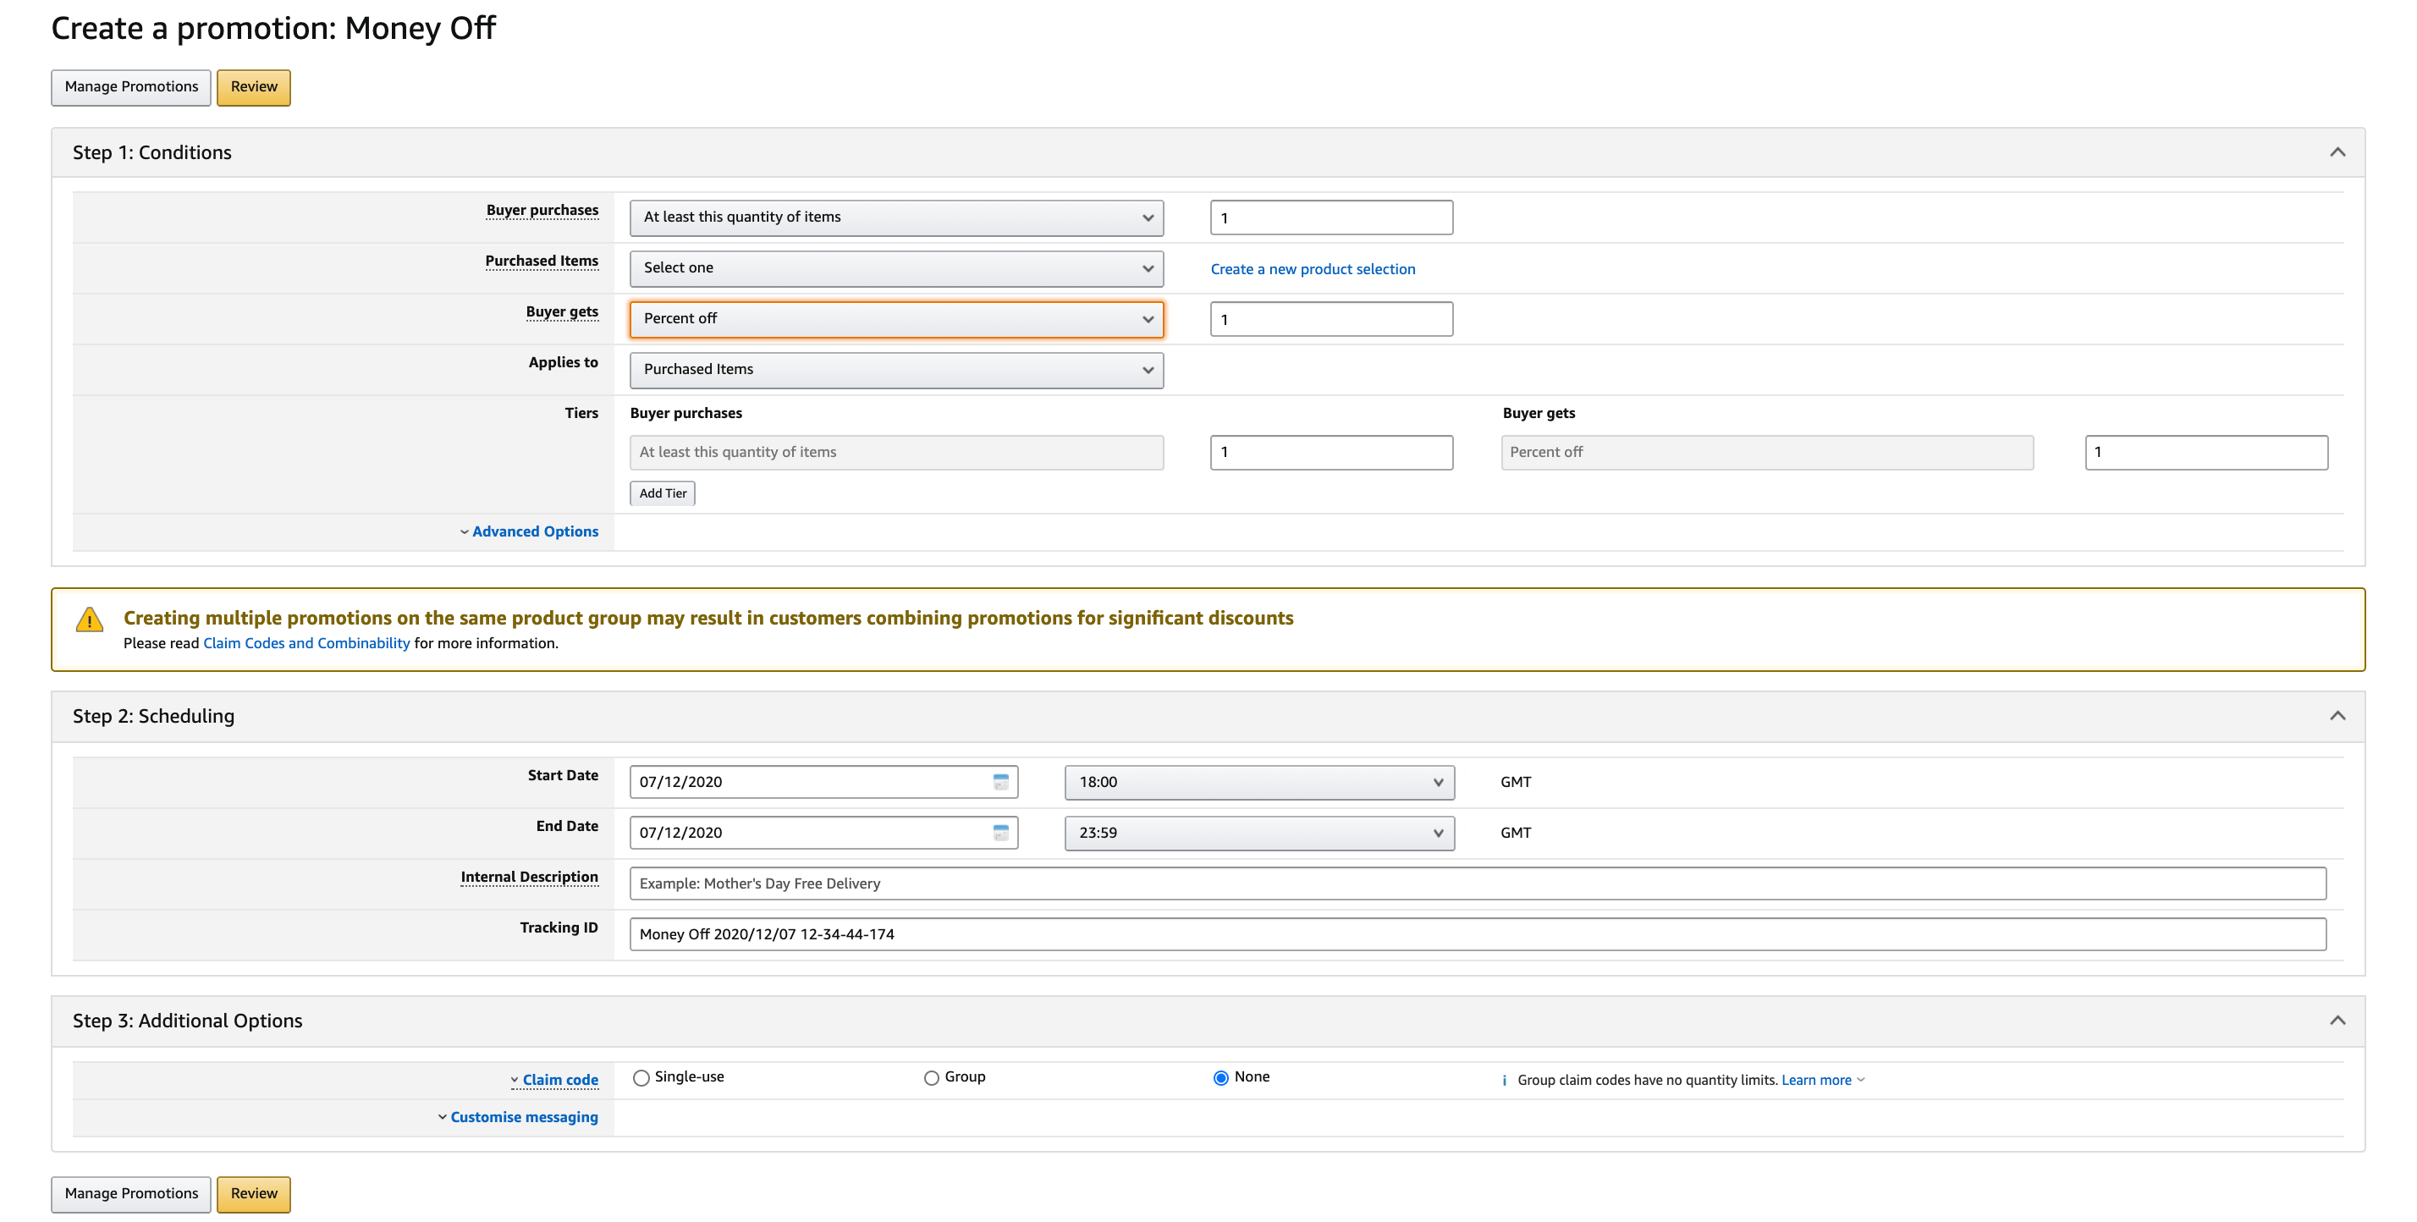Open the Buyer purchases dropdown
2417x1222 pixels.
click(896, 217)
